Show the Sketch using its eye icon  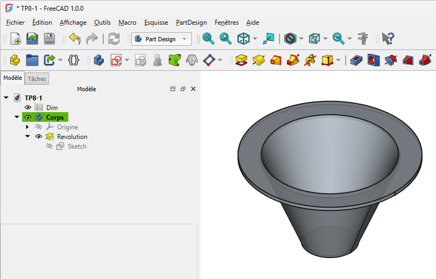point(49,146)
